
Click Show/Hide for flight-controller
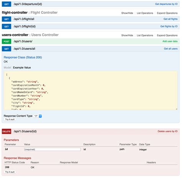[127, 13]
